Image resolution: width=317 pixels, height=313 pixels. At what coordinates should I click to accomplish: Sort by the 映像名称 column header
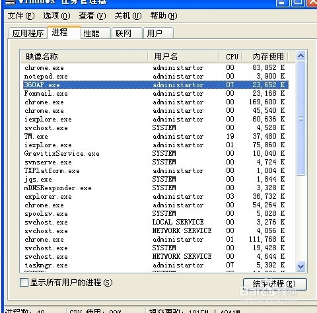84,57
